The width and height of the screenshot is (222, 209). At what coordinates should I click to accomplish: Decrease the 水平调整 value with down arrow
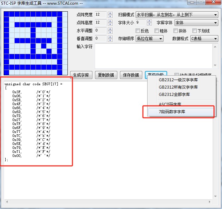110,32
